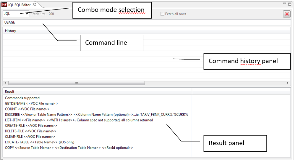Enable the Fetch all rows checkbox
The width and height of the screenshot is (295, 162).
pyautogui.click(x=162, y=14)
